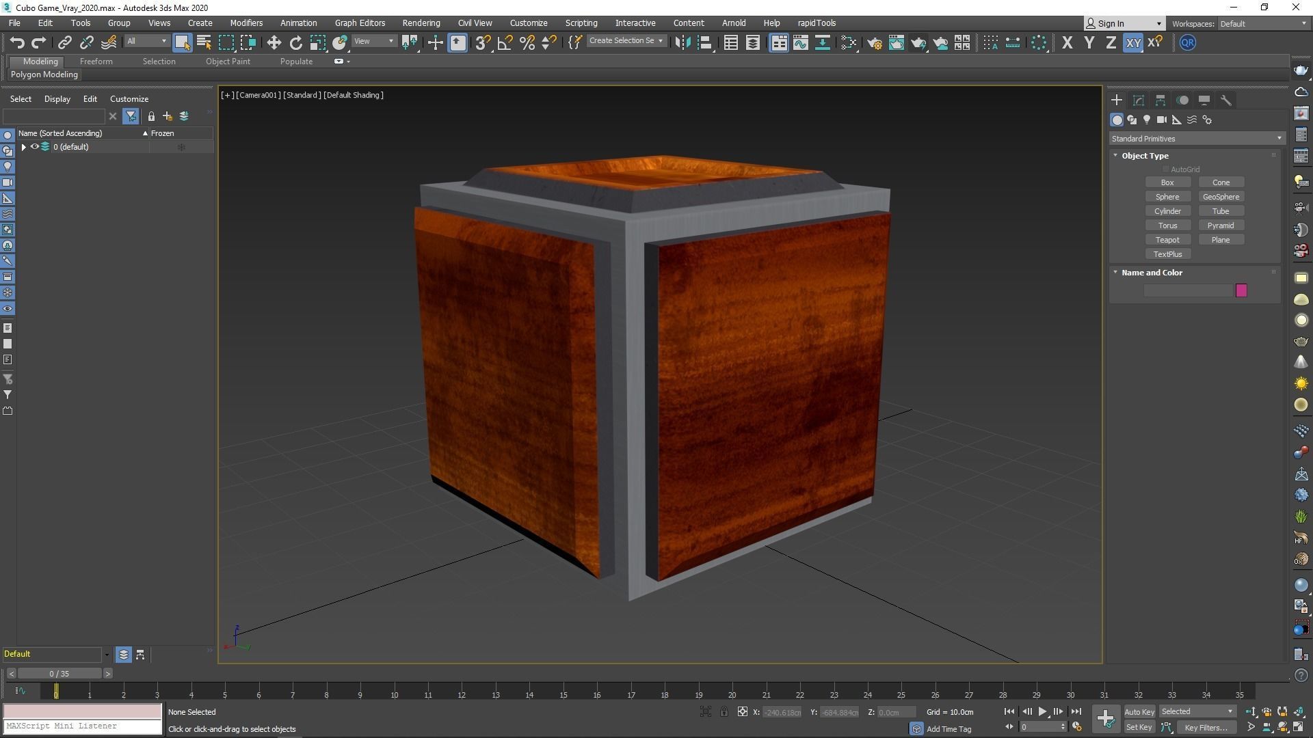The height and width of the screenshot is (738, 1313).
Task: Open the Utilities panel wrench icon
Action: (x=1226, y=100)
